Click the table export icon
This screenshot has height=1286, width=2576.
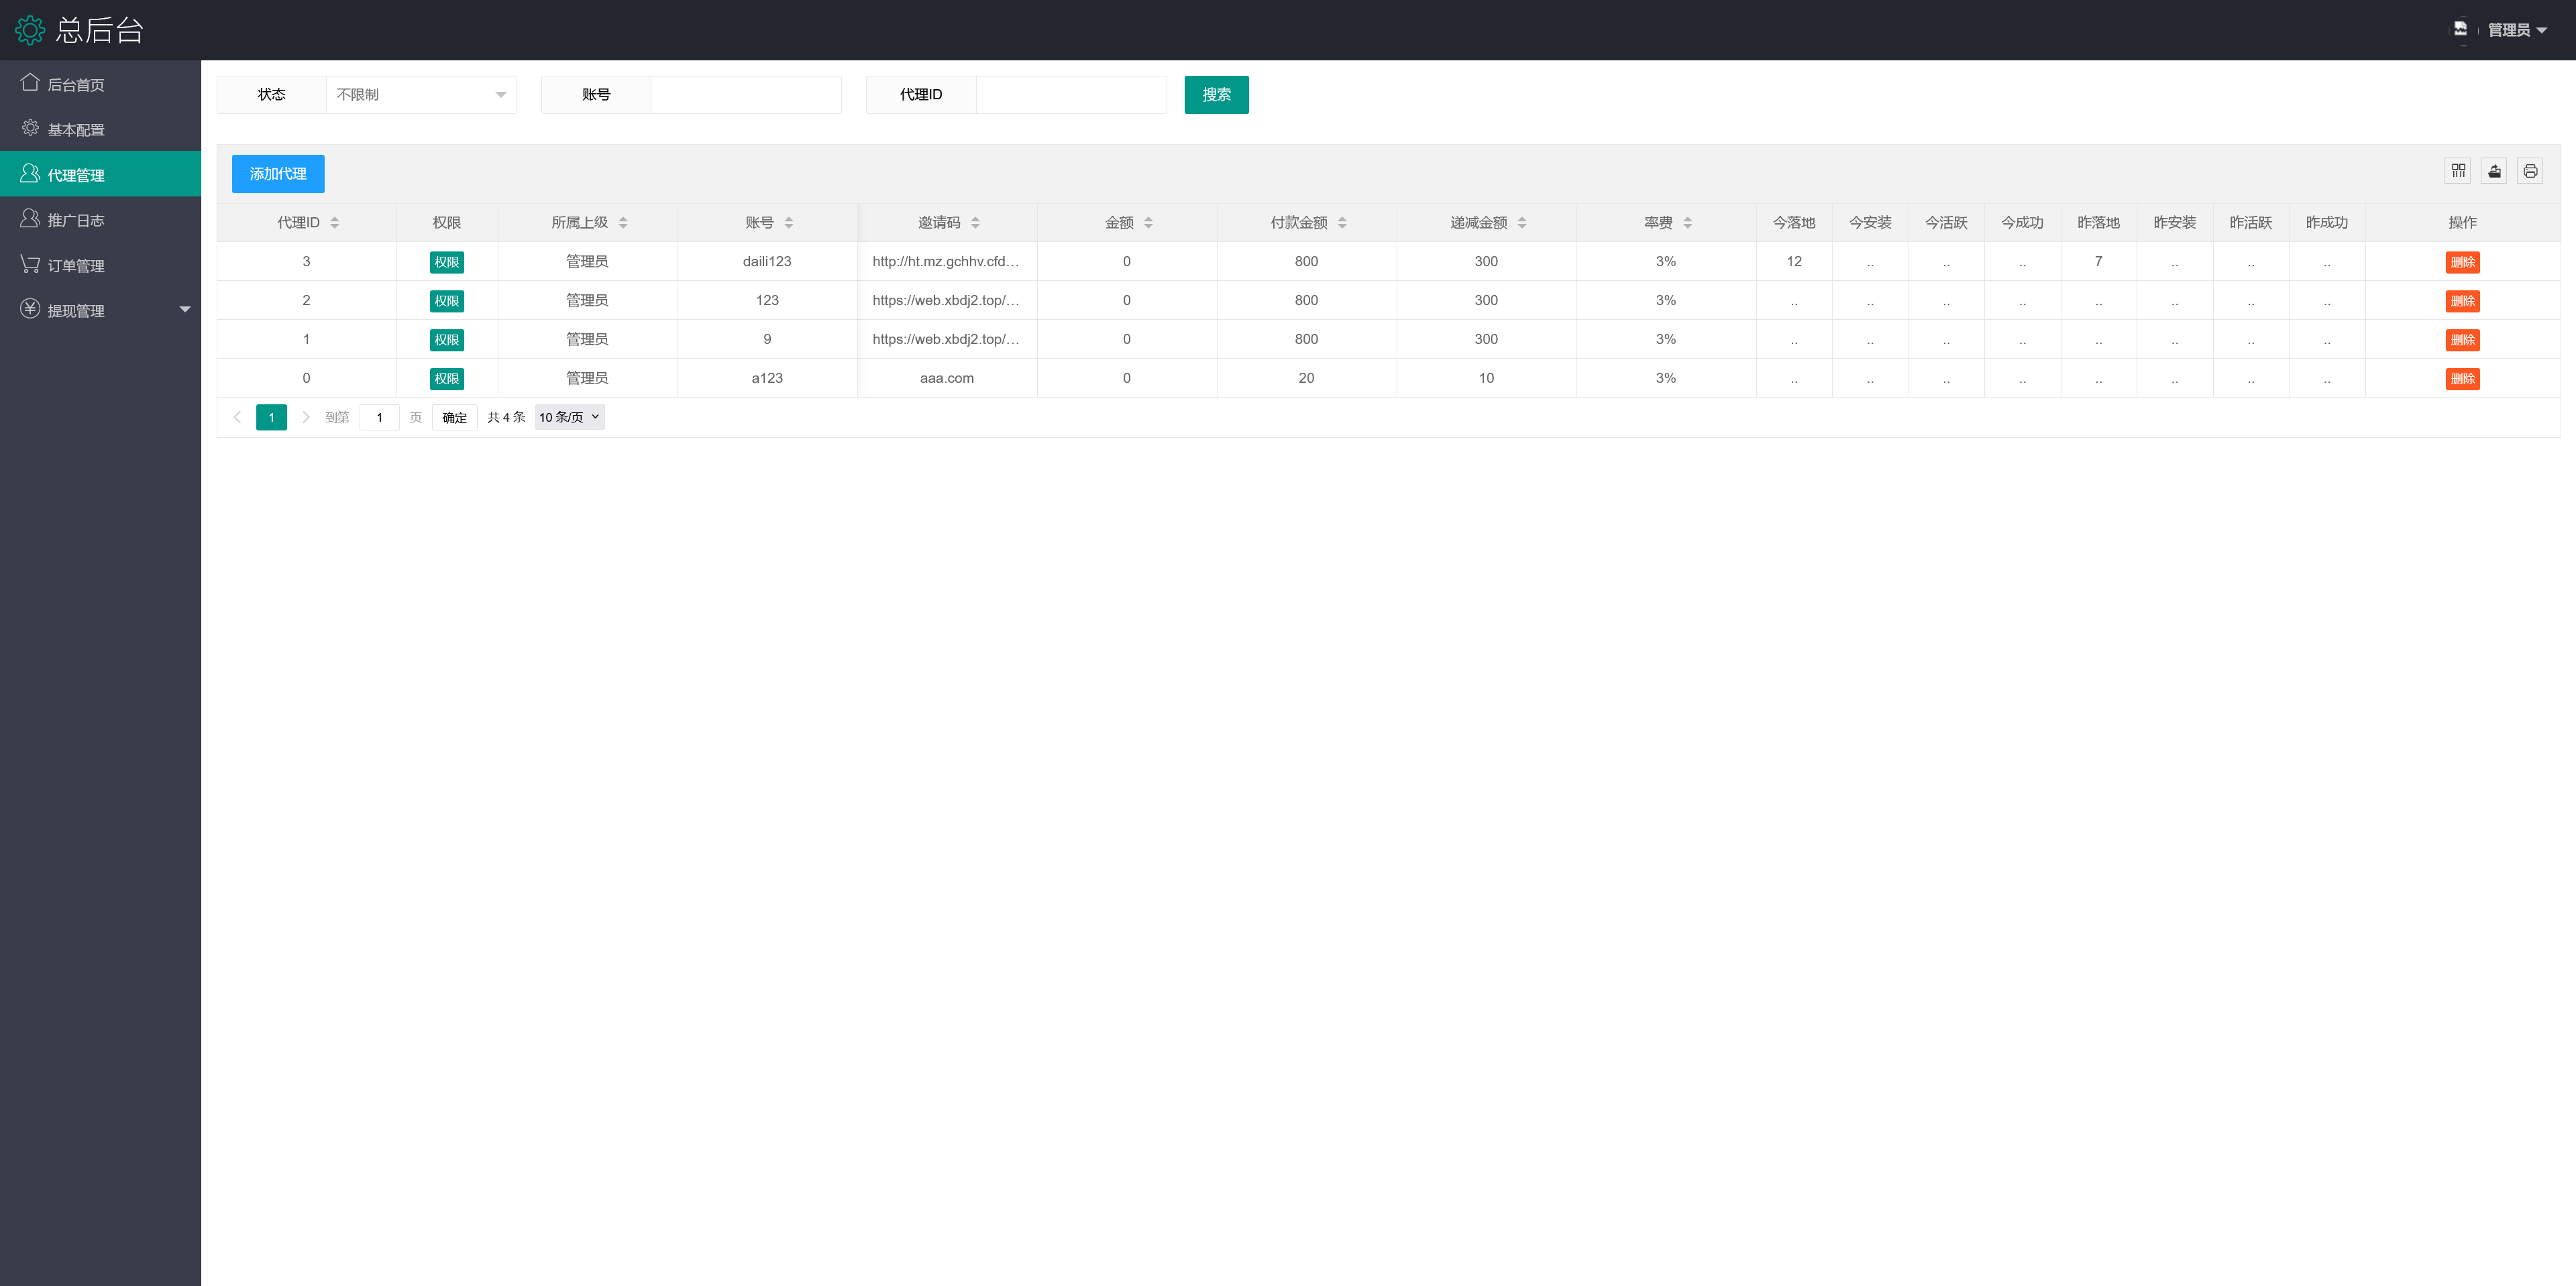2494,171
